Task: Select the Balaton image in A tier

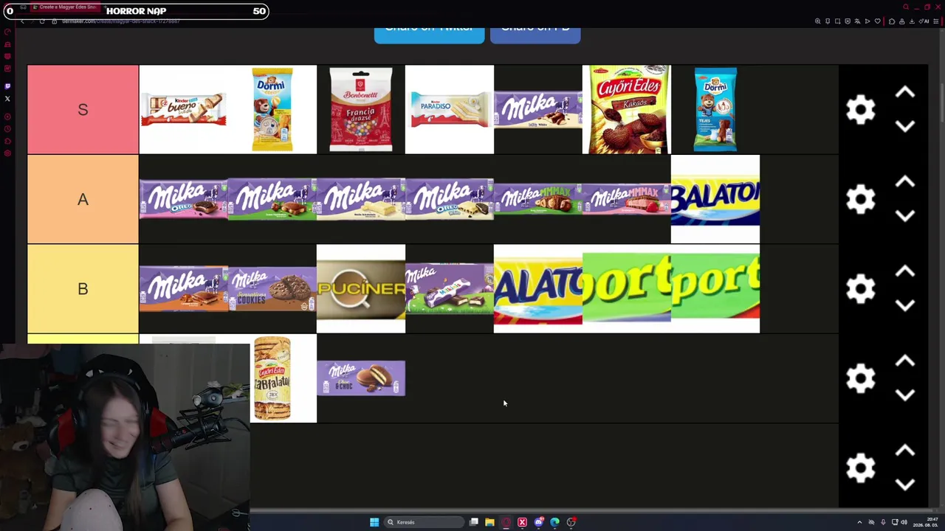Action: (715, 199)
